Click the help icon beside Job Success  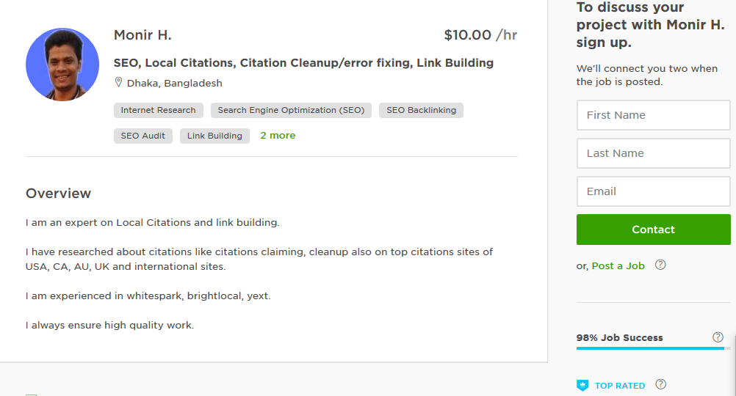pyautogui.click(x=718, y=337)
